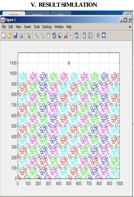Open the Edit menu
Screen dimensions: 134x197
(11, 27)
